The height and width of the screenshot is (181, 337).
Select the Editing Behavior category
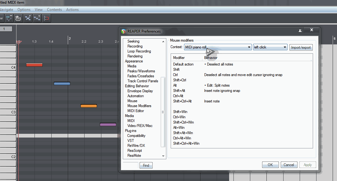tap(137, 86)
